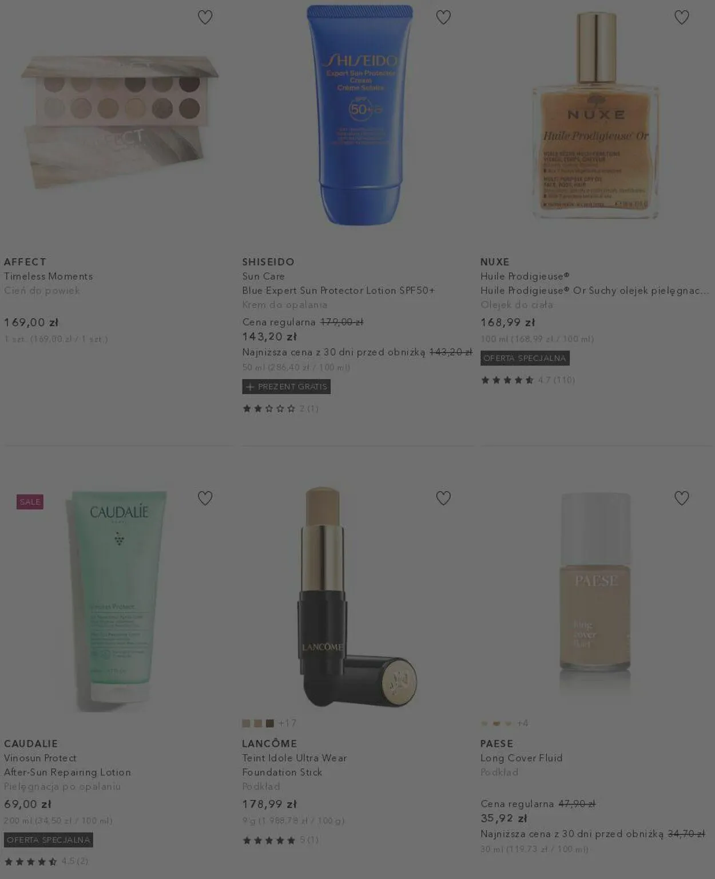Click Oferta Specjalna badge under Nuxe
This screenshot has width=715, height=879.
click(525, 358)
